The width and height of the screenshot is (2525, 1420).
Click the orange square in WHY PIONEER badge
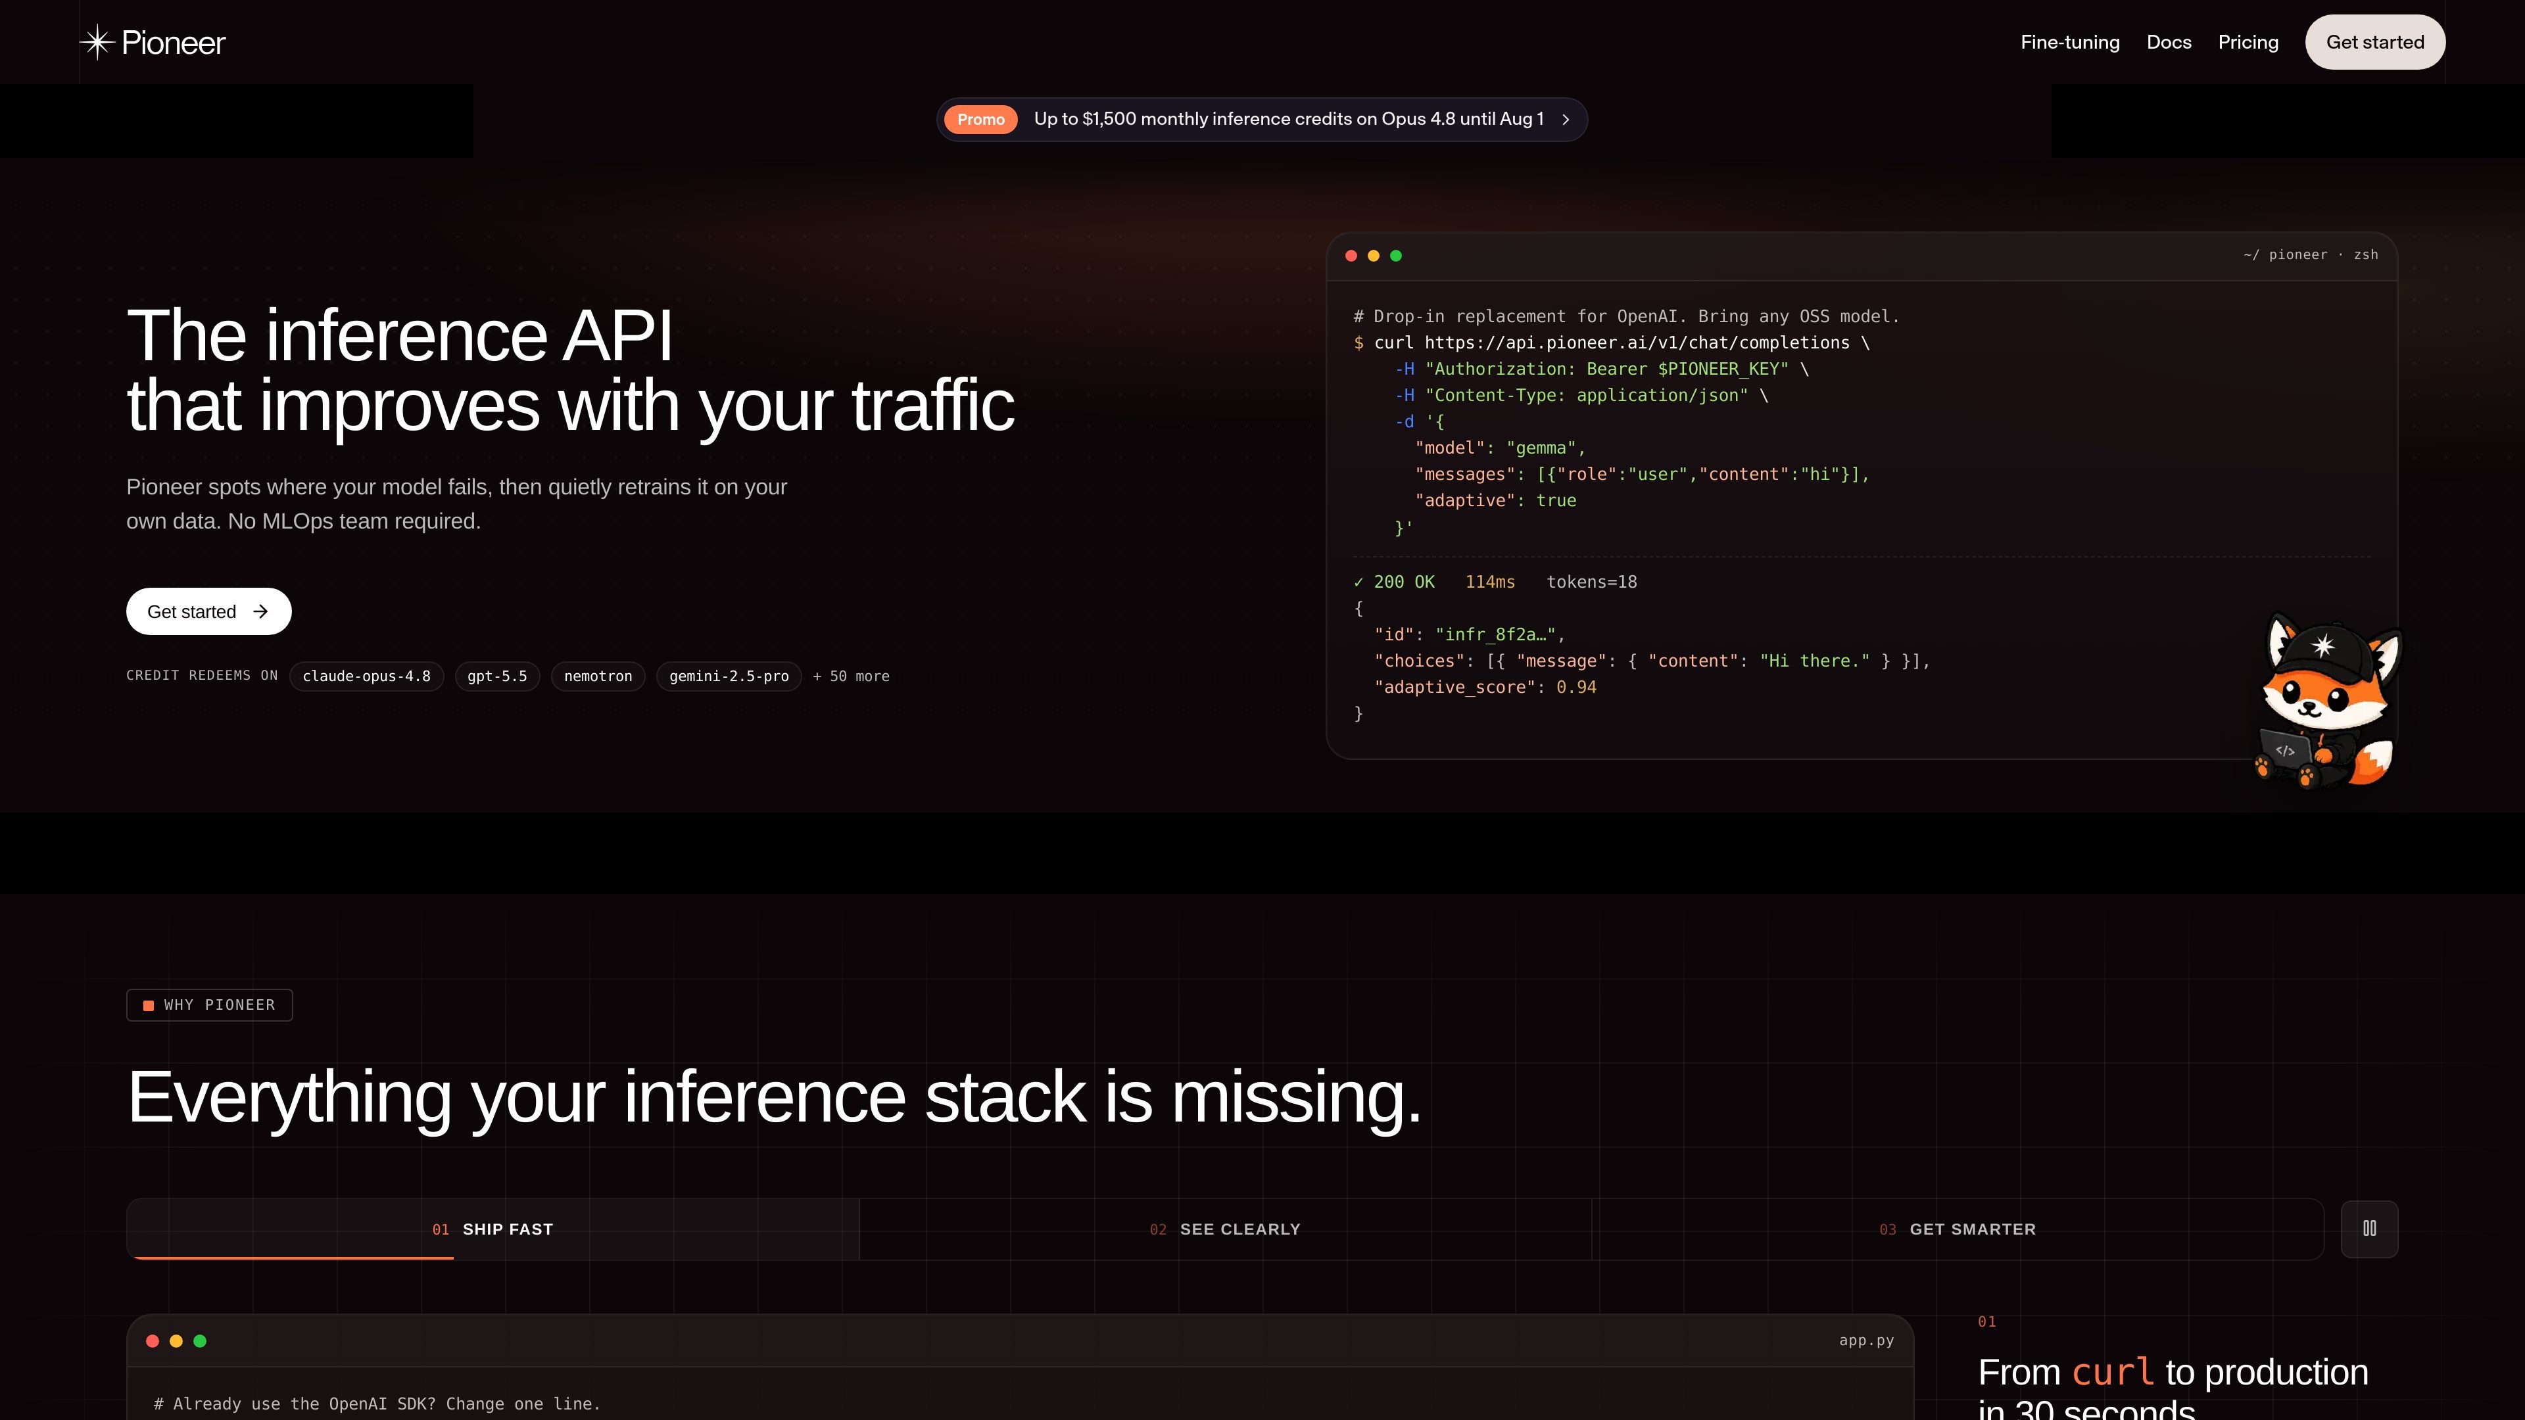tap(149, 1005)
